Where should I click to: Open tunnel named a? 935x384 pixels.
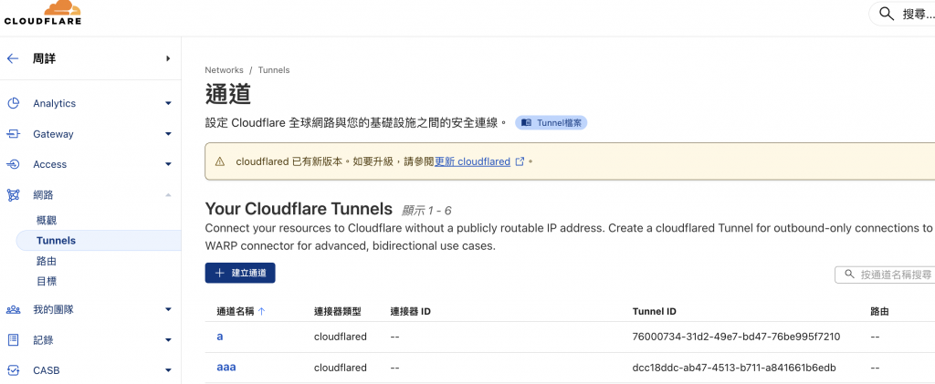(x=220, y=337)
